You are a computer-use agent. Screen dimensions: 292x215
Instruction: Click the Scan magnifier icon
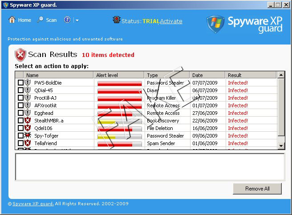click(x=40, y=20)
